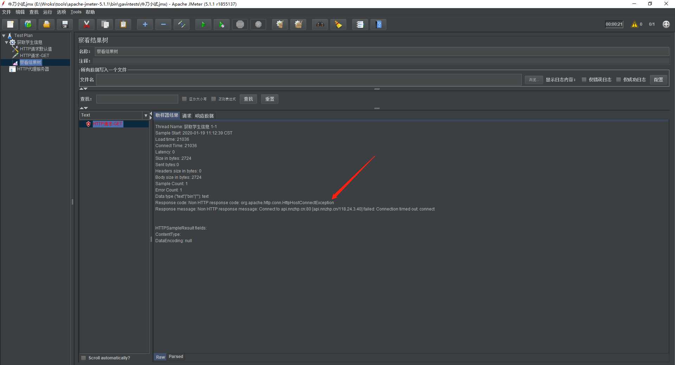This screenshot has width=675, height=365.
Task: Select HTTP代理服务器 tree node
Action: 33,69
